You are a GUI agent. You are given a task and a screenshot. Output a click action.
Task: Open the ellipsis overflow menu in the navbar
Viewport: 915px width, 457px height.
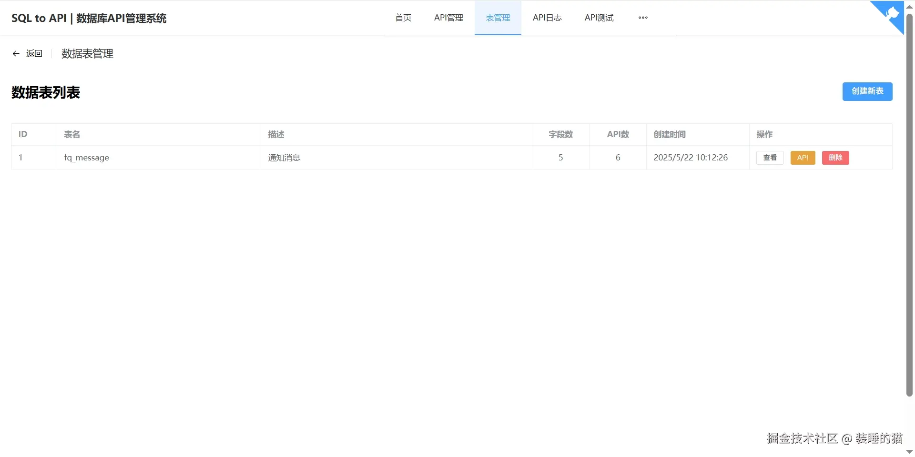tap(642, 18)
